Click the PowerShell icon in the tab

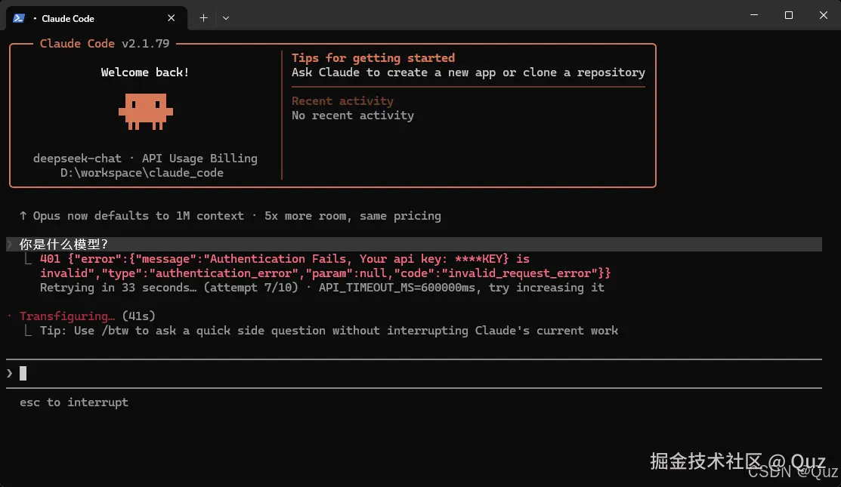[19, 18]
